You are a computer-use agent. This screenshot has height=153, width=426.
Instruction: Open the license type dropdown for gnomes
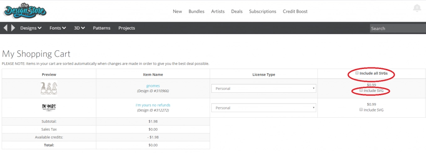263,89
